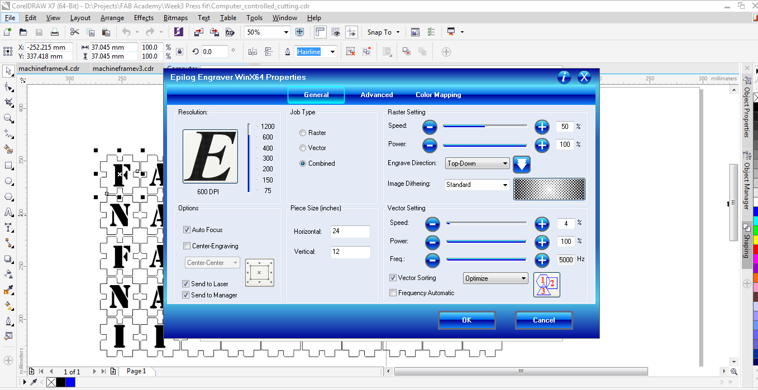Increase Vector Freq with plus button
This screenshot has width=758, height=390.
542,260
